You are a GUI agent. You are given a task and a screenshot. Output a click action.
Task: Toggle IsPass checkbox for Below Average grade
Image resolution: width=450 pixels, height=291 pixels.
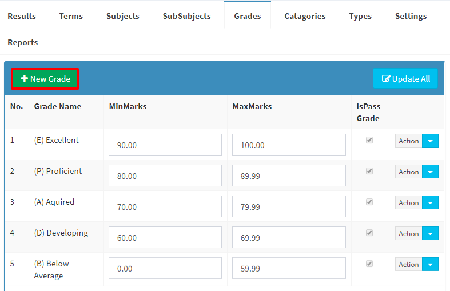(x=369, y=264)
